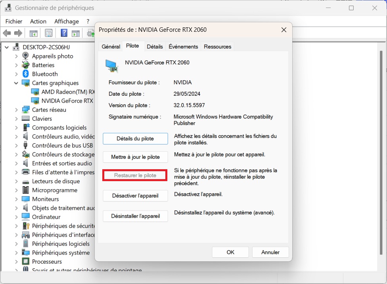
Task: Select the Composants logiciels icon
Action: [26, 127]
